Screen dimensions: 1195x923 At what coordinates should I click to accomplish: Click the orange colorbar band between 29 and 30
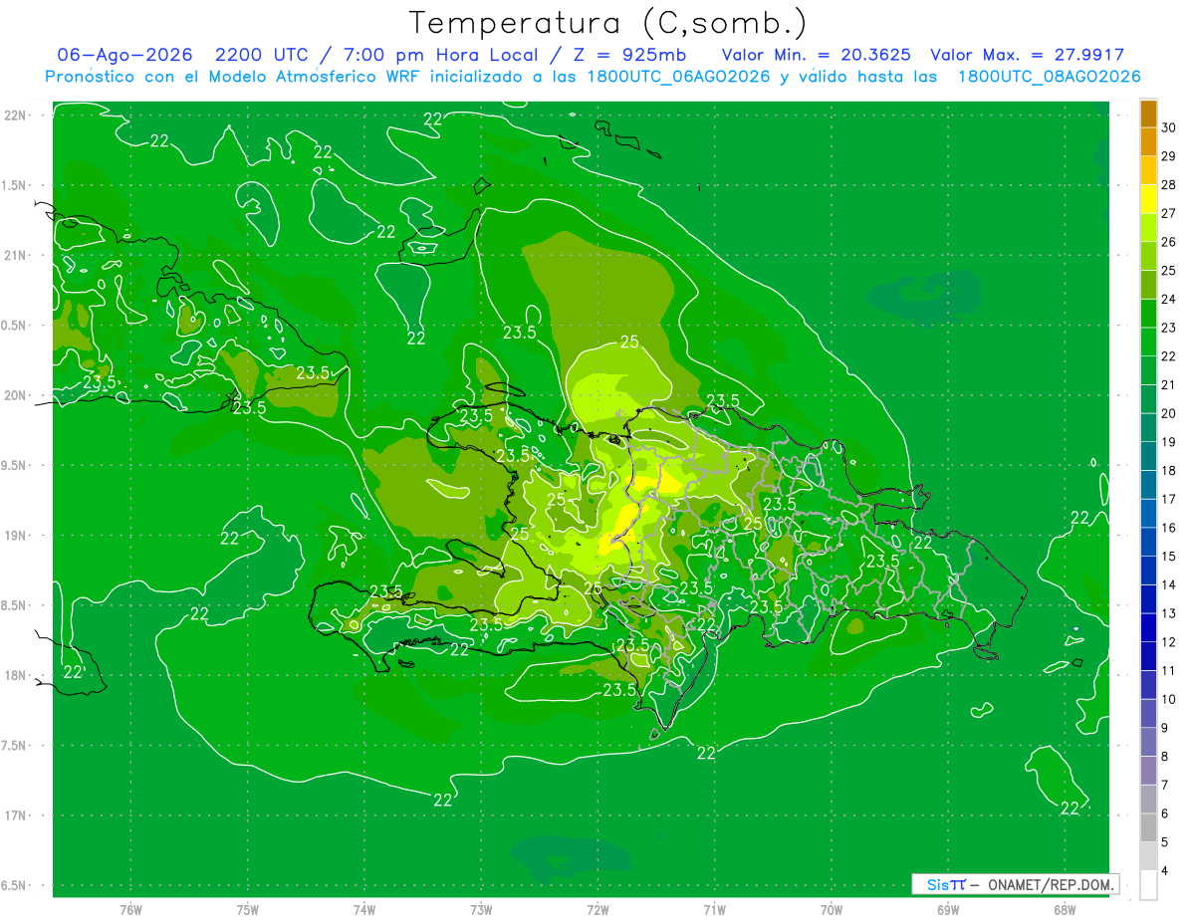[x=1148, y=141]
